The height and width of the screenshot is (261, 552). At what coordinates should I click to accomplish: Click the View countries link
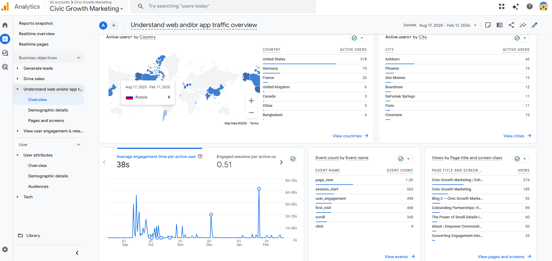tap(350, 136)
